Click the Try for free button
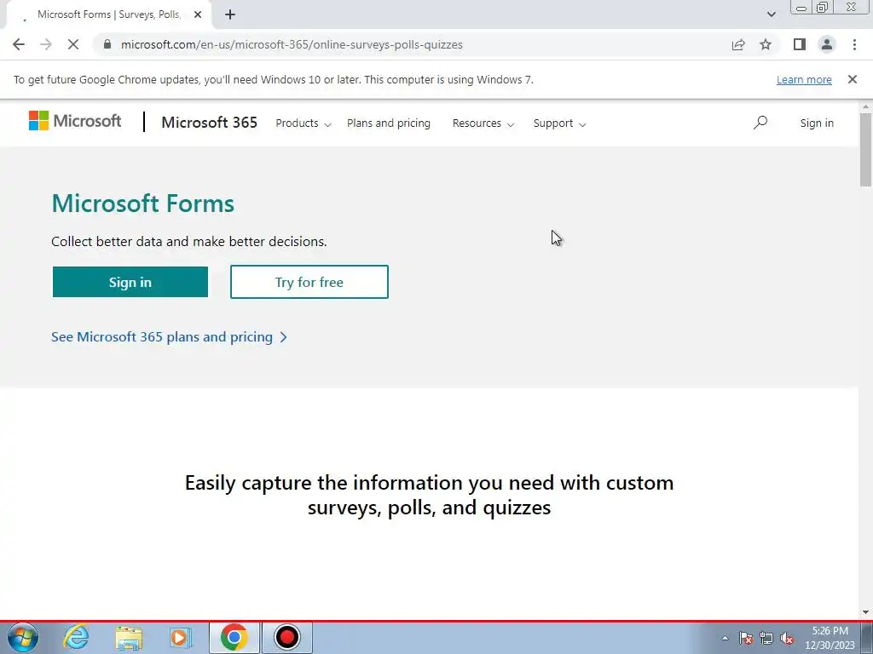The width and height of the screenshot is (873, 654). click(309, 282)
